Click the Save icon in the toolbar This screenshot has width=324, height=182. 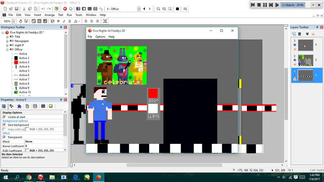pyautogui.click(x=17, y=9)
